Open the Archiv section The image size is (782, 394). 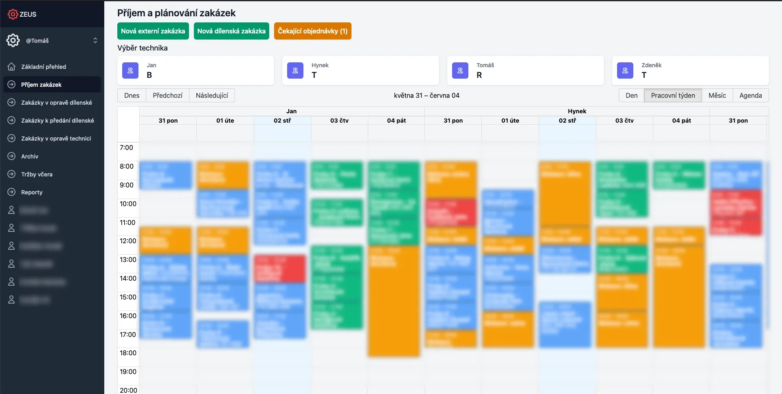coord(52,156)
